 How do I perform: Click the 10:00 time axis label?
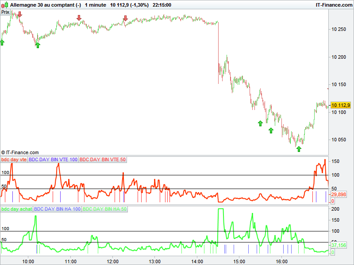(28, 261)
